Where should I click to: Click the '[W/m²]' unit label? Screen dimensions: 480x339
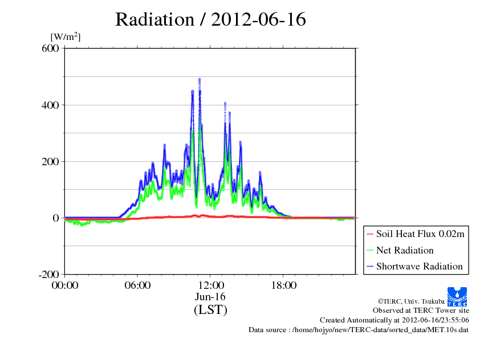tap(66, 36)
